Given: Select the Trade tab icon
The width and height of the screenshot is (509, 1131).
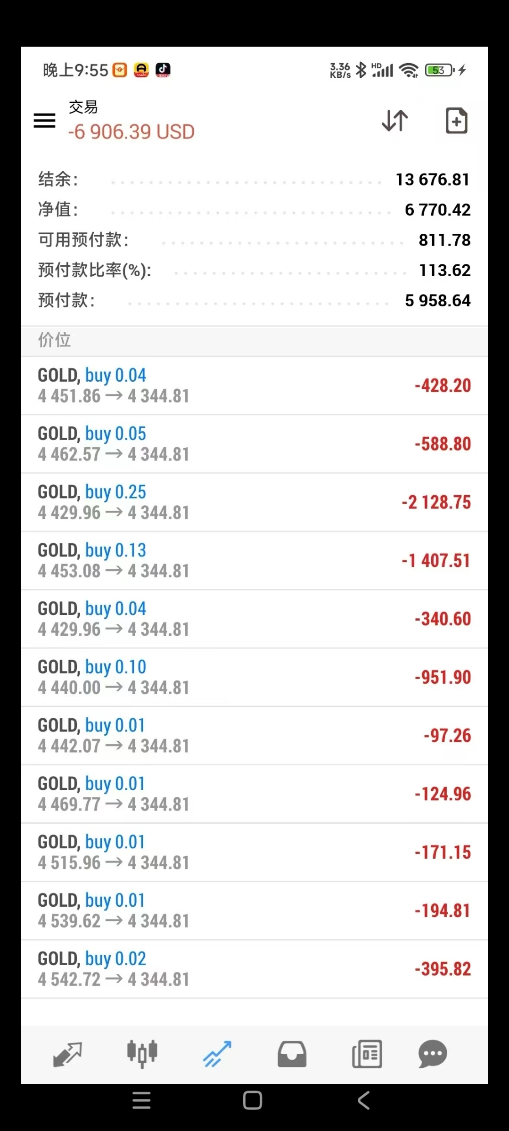Looking at the screenshot, I should click(x=217, y=1054).
